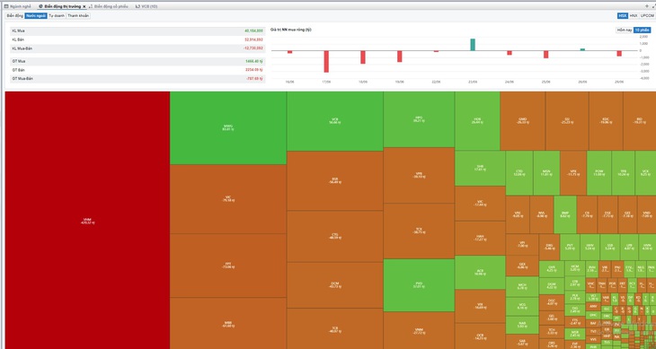656x349 pixels.
Task: Select the TCB treemap cell
Action: point(334,328)
